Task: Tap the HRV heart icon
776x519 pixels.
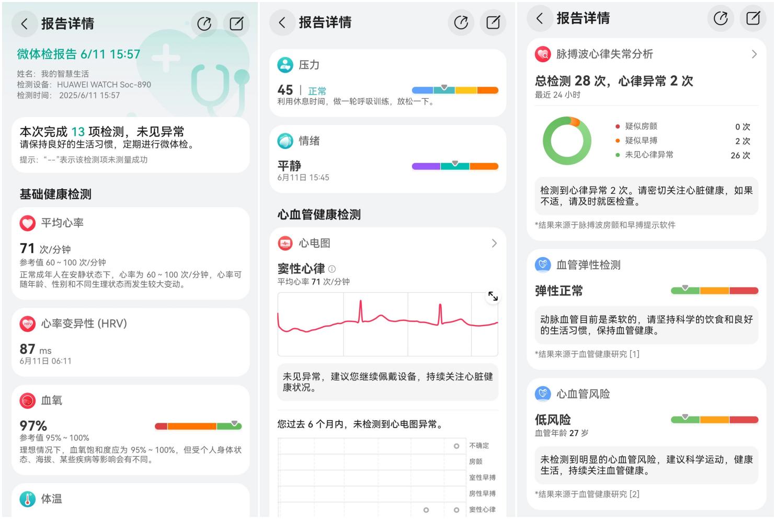Action: [x=28, y=324]
